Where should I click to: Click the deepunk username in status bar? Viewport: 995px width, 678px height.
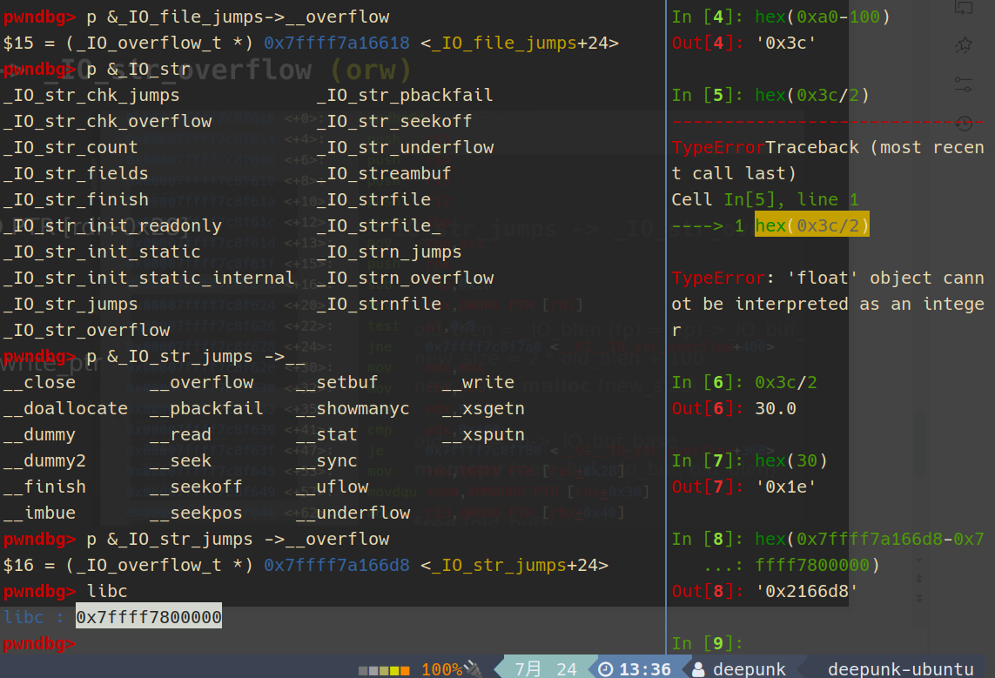click(x=749, y=669)
